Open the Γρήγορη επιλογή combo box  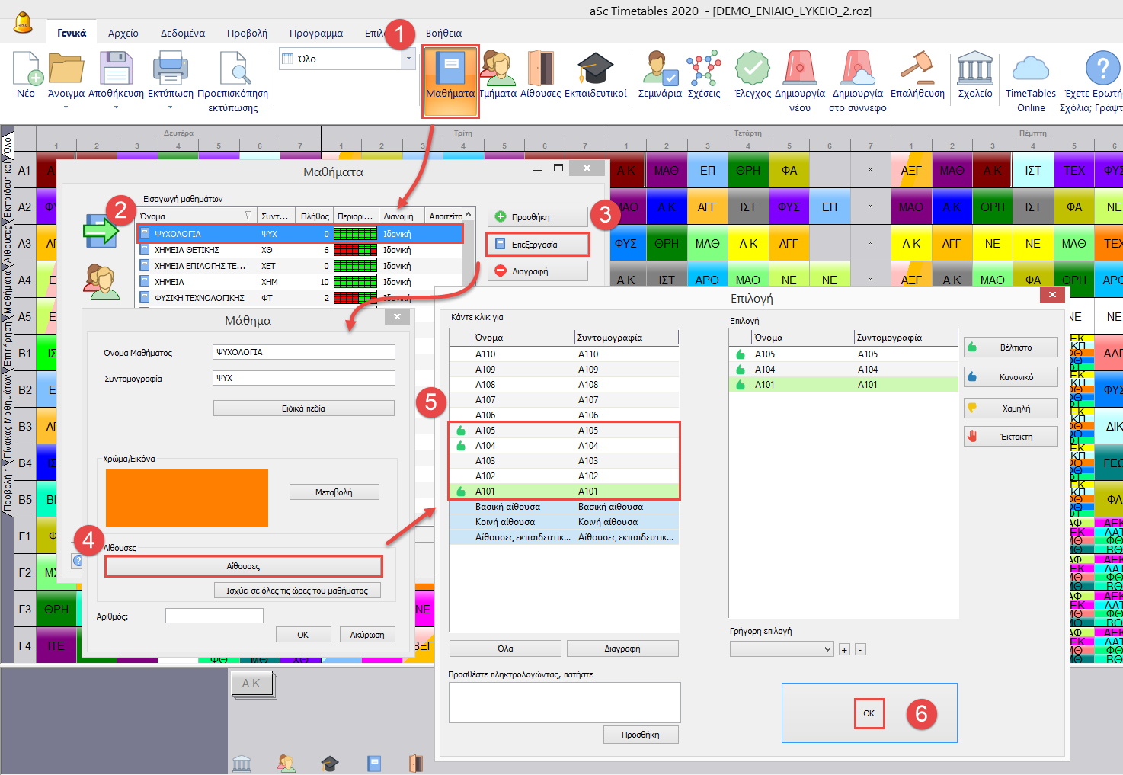782,649
